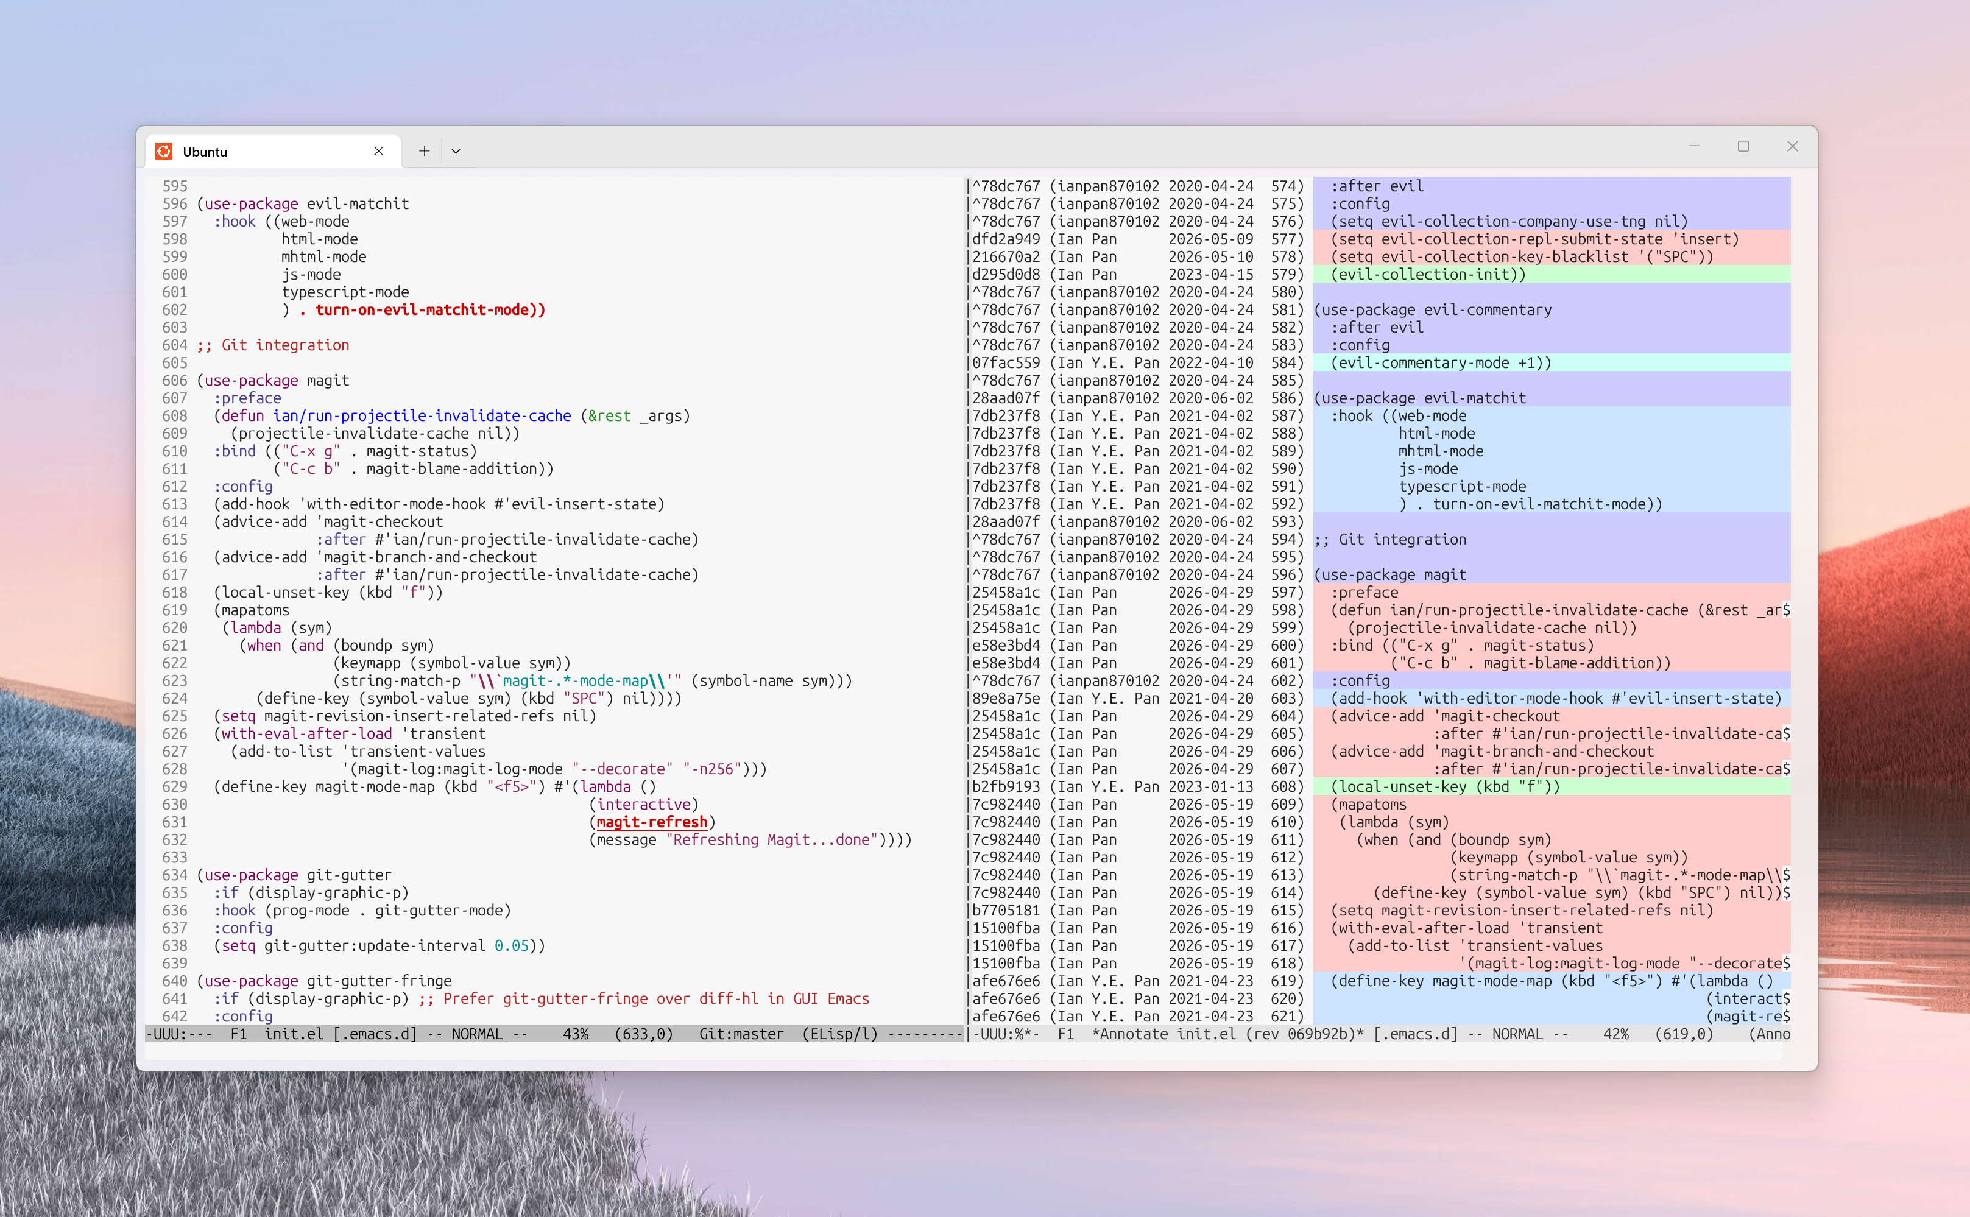Click commit hash 'd295d0d8' in annotate pane

click(x=1006, y=275)
